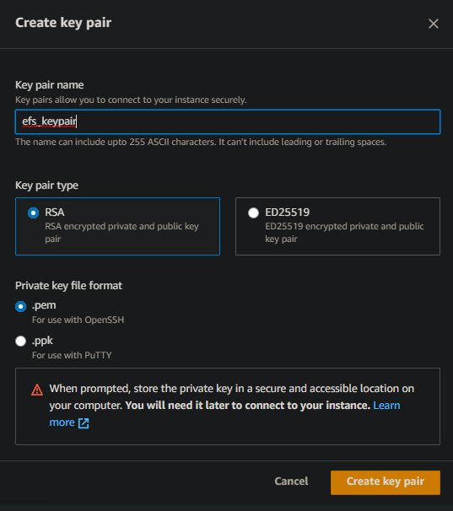Click the .pem label text
This screenshot has width=453, height=511.
44,305
